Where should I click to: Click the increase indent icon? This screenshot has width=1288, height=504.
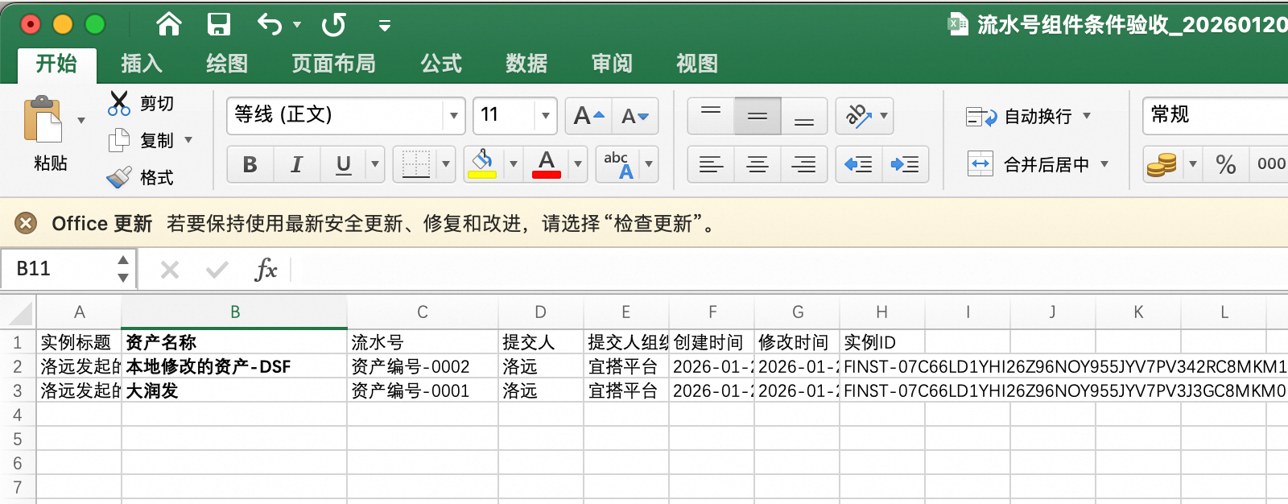pyautogui.click(x=905, y=165)
